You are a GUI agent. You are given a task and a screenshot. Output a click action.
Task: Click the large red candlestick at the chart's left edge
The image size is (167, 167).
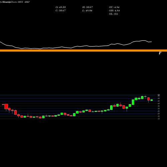[x=6, y=107]
